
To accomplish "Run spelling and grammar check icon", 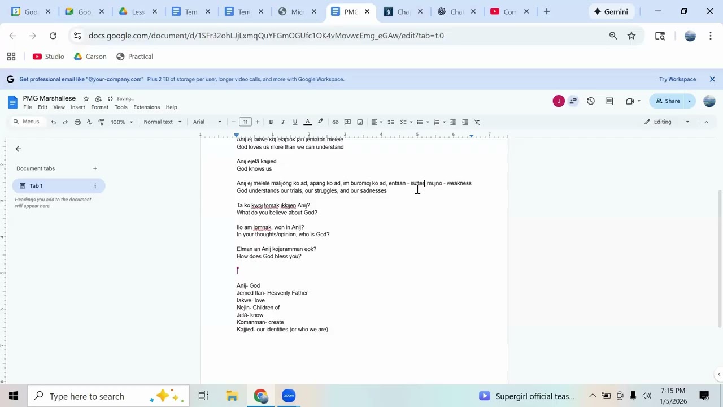I will click(89, 122).
